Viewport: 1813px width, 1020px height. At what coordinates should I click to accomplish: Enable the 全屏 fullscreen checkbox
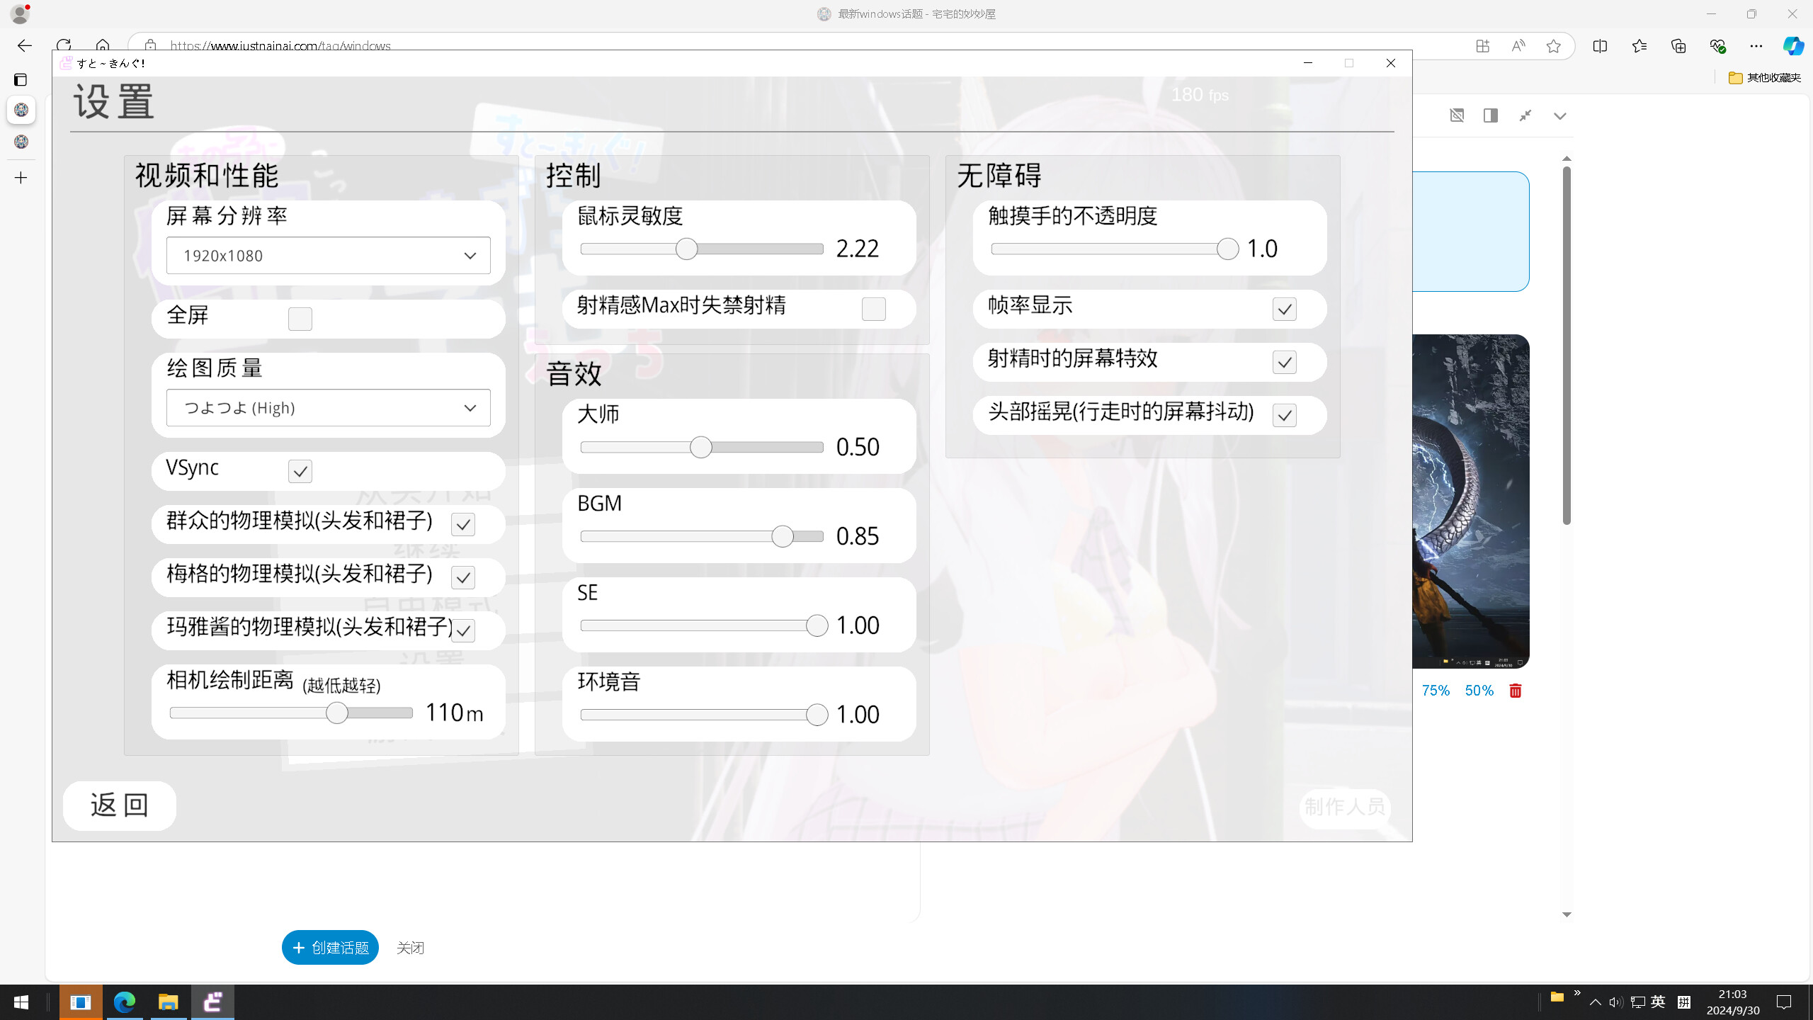pos(300,319)
